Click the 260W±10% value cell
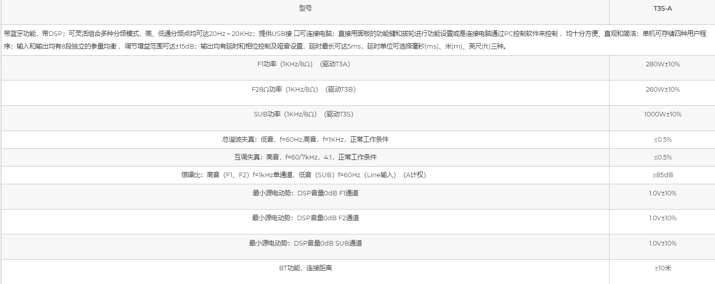Image resolution: width=715 pixels, height=284 pixels. 662,90
